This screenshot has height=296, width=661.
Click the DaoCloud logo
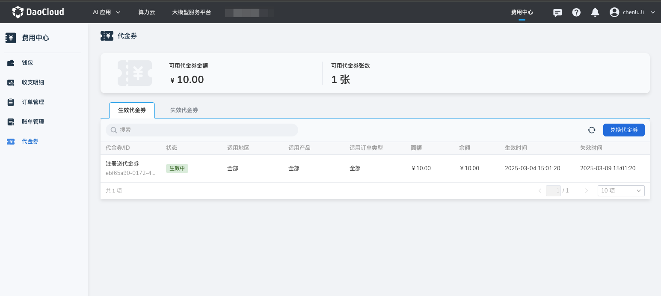(38, 12)
